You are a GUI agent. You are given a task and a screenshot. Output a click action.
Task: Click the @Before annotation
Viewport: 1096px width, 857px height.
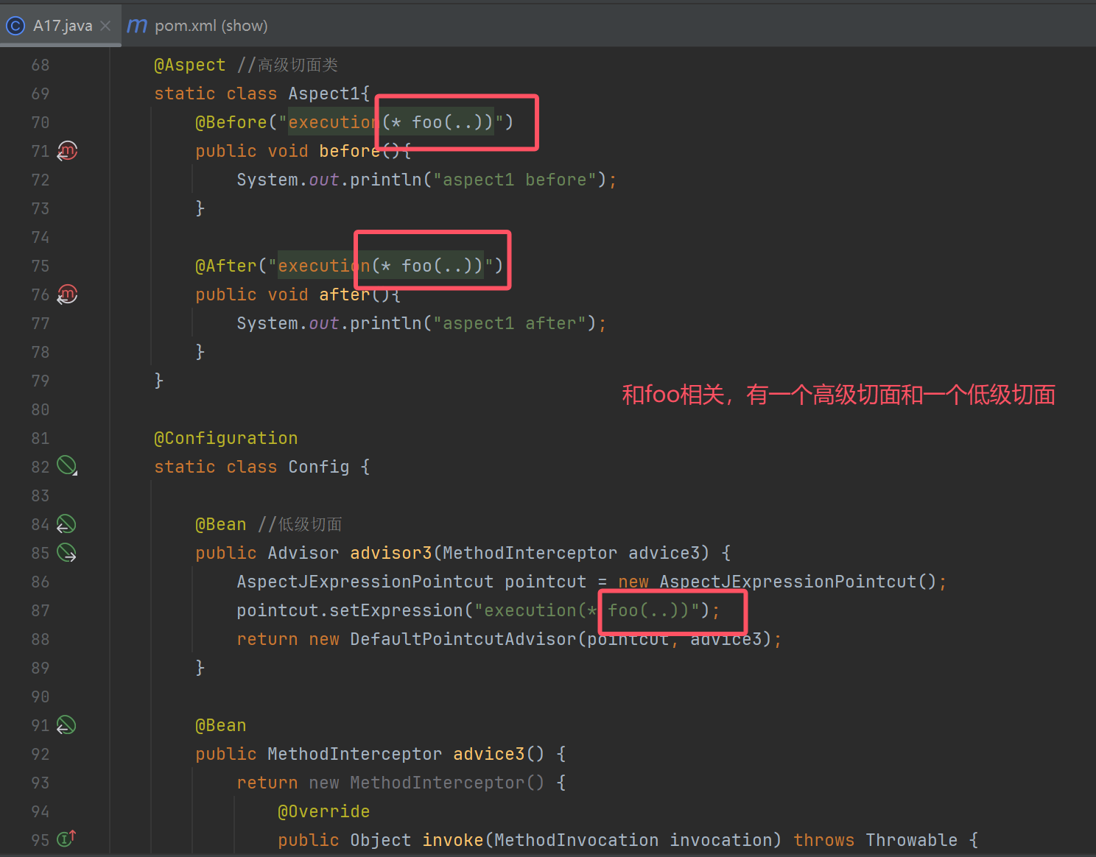pyautogui.click(x=231, y=122)
